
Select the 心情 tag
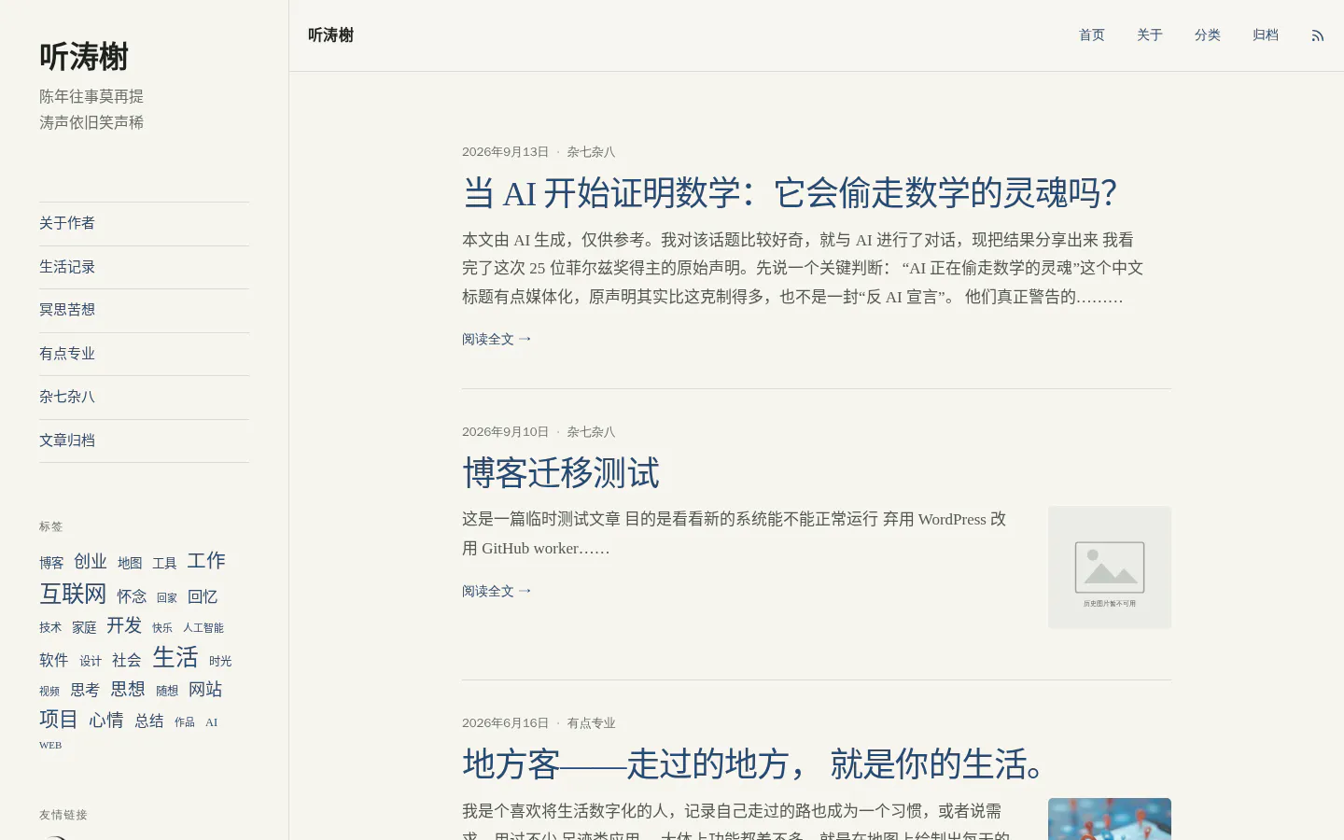point(106,720)
